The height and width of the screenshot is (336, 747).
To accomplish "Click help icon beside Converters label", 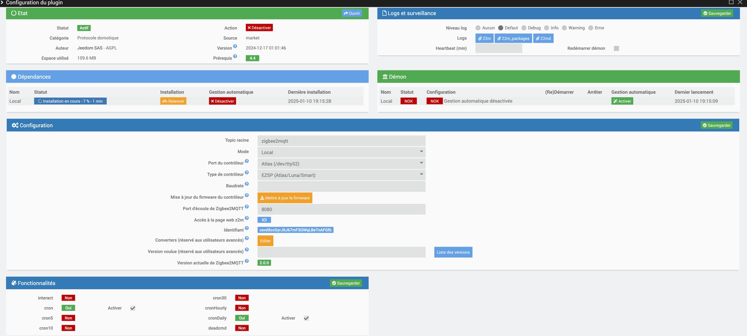I will (x=247, y=238).
